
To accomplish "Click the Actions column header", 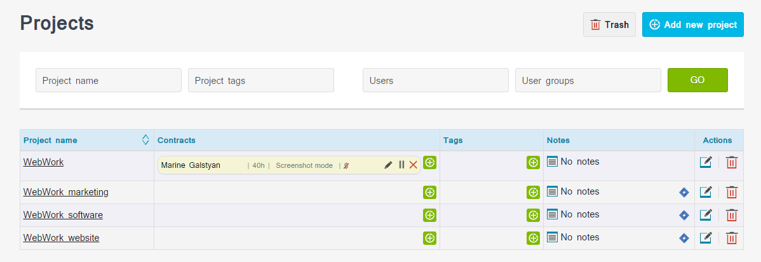I will click(717, 141).
